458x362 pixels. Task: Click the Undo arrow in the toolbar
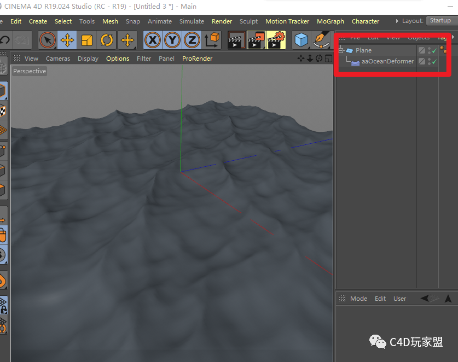point(5,40)
